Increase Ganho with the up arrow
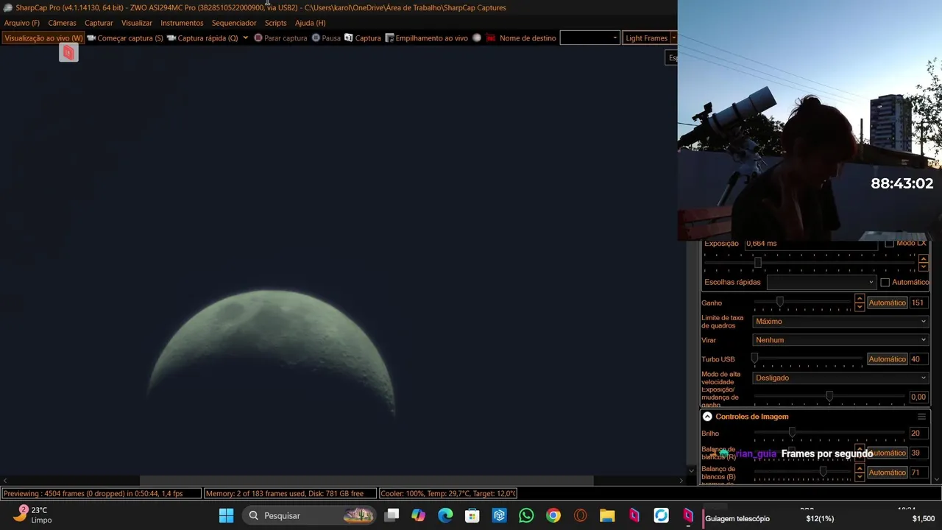This screenshot has width=942, height=530. (x=859, y=298)
